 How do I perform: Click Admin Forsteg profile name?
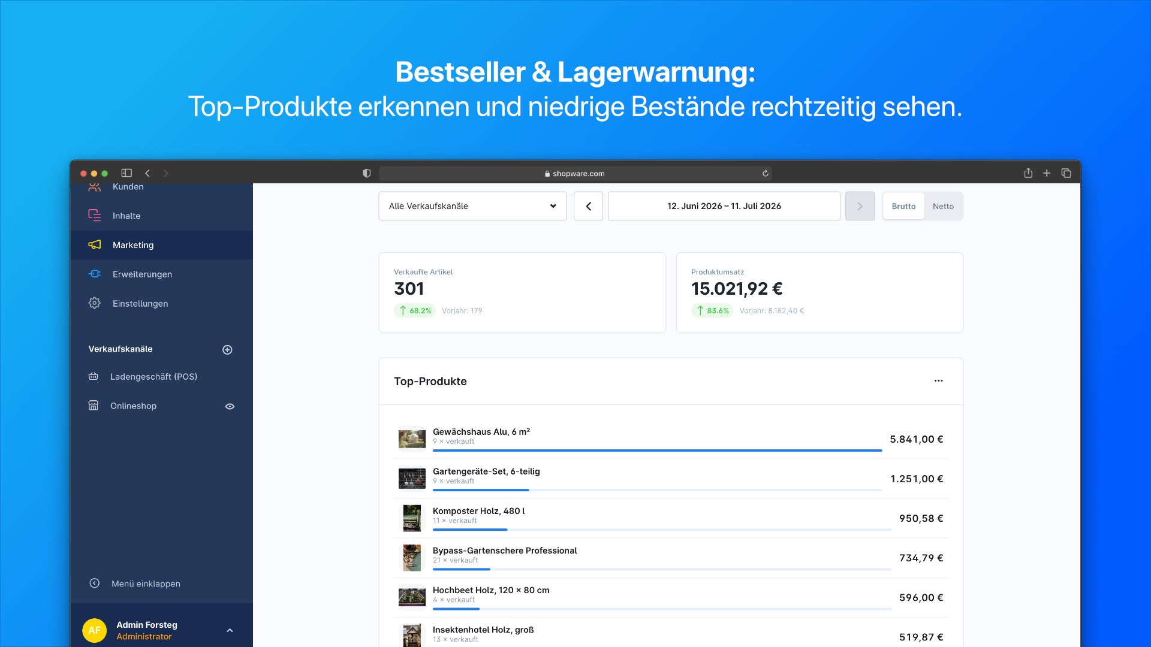(147, 624)
